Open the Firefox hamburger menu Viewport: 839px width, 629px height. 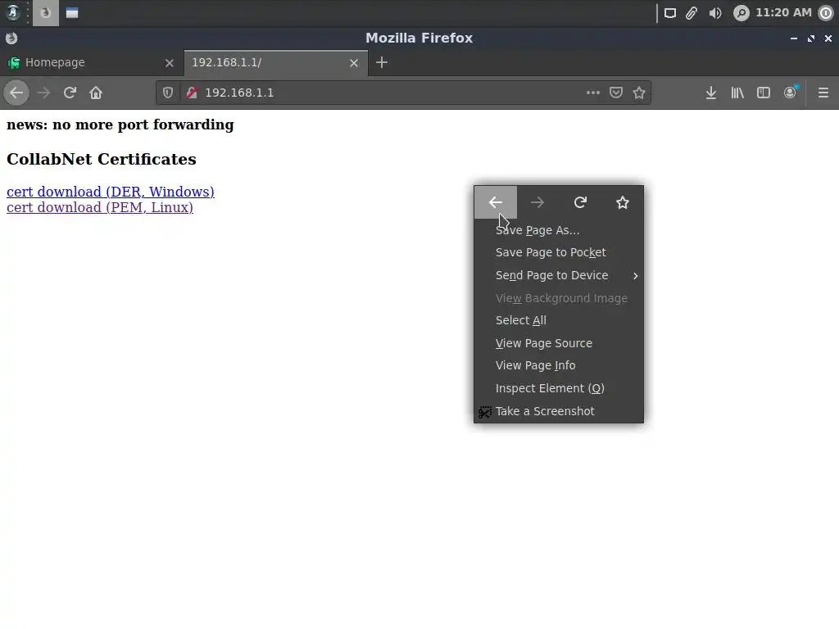(x=823, y=93)
